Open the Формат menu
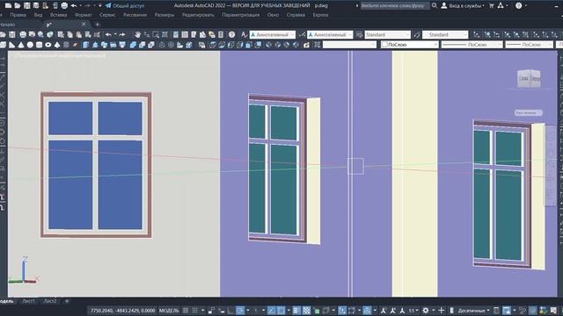 (83, 15)
